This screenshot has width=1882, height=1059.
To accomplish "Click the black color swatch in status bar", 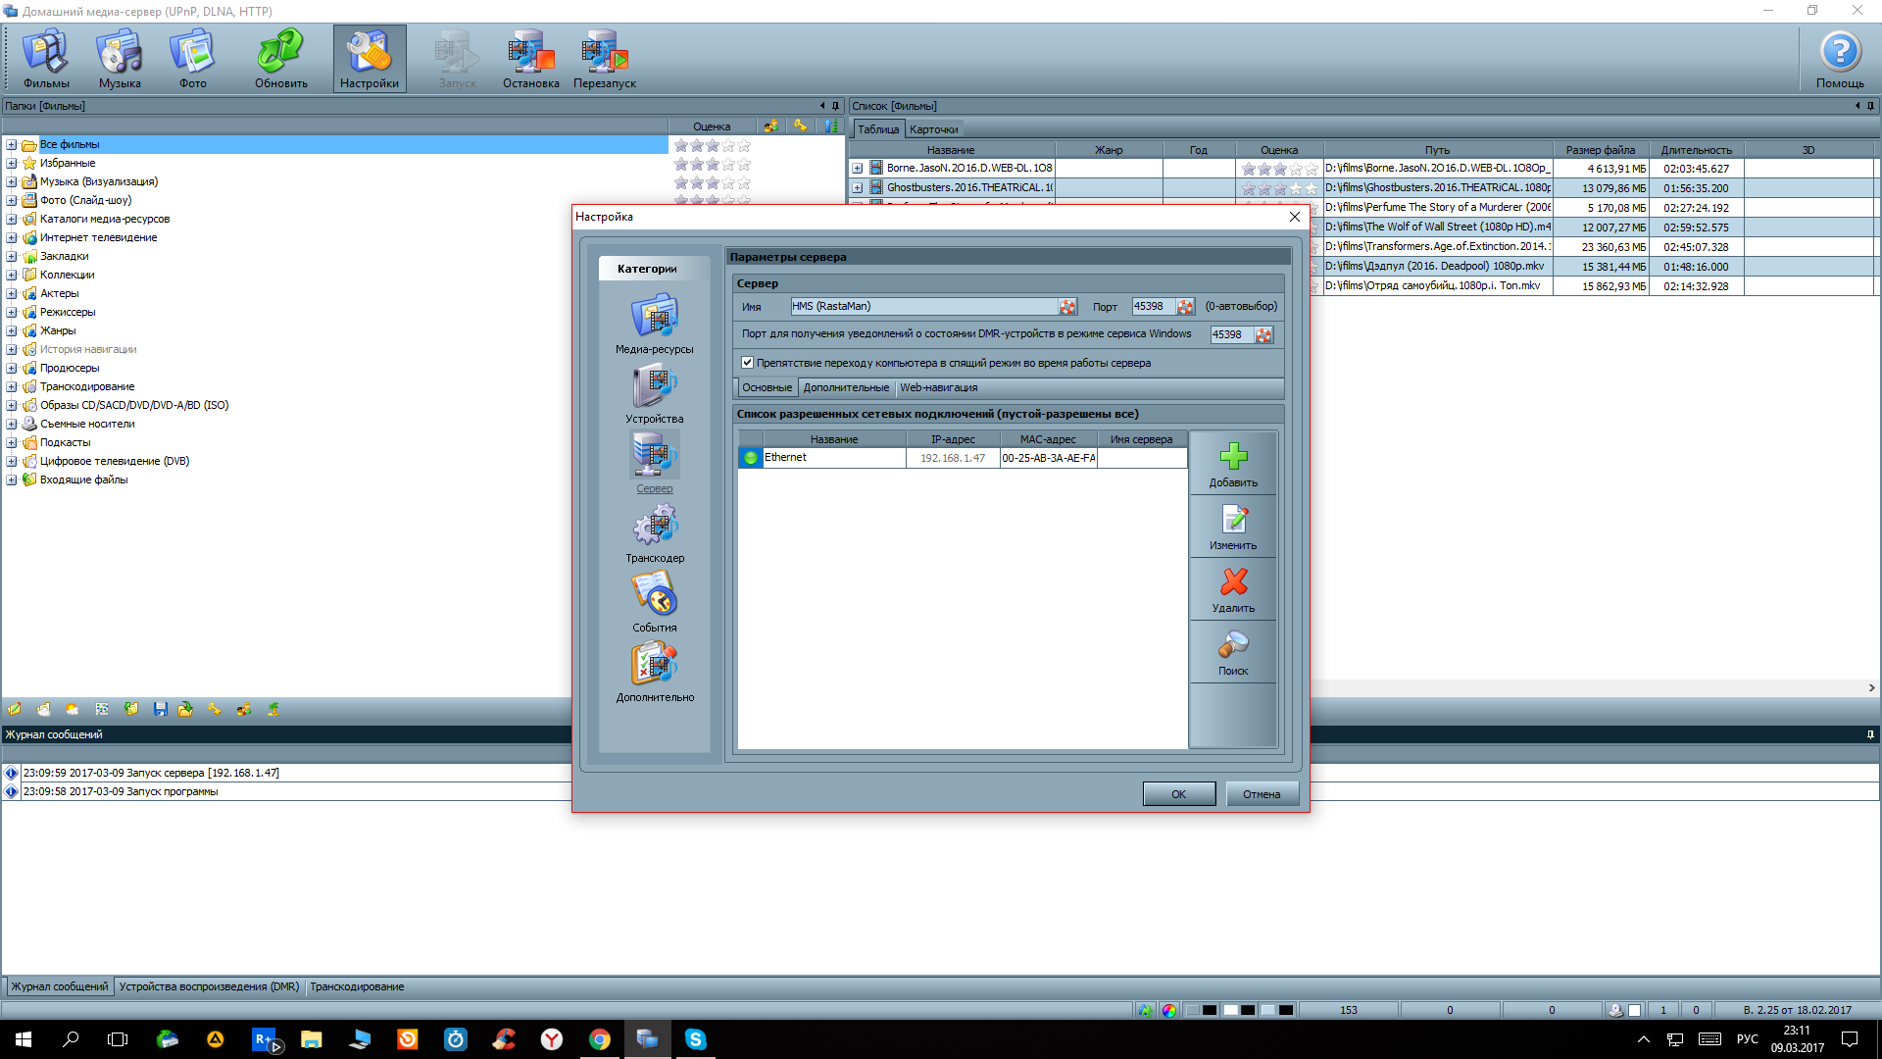I will click(x=1210, y=1010).
